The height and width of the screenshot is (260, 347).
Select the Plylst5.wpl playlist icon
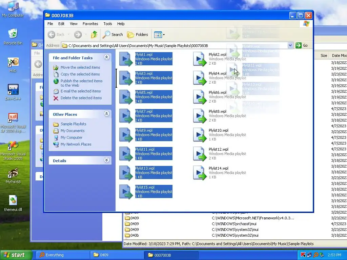pos(126,97)
